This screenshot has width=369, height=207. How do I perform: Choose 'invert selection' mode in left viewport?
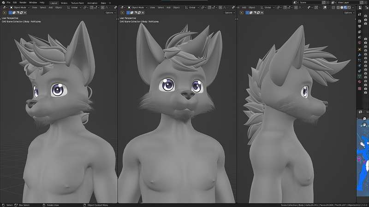(x=21, y=13)
